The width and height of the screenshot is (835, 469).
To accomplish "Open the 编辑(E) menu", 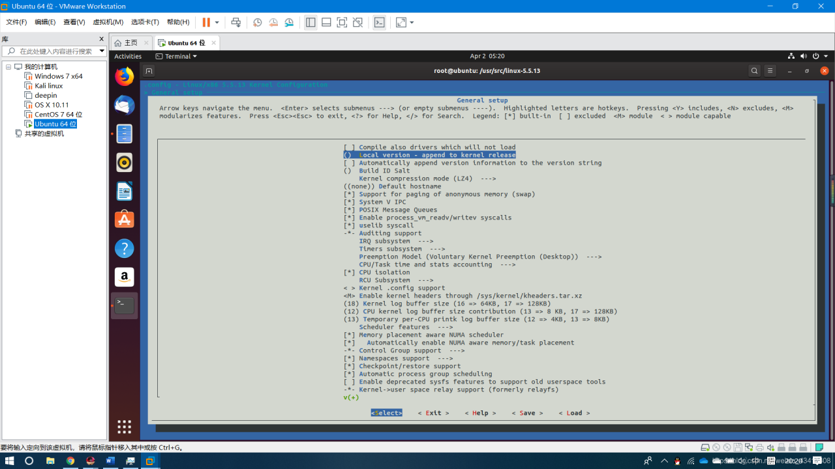I will point(45,22).
